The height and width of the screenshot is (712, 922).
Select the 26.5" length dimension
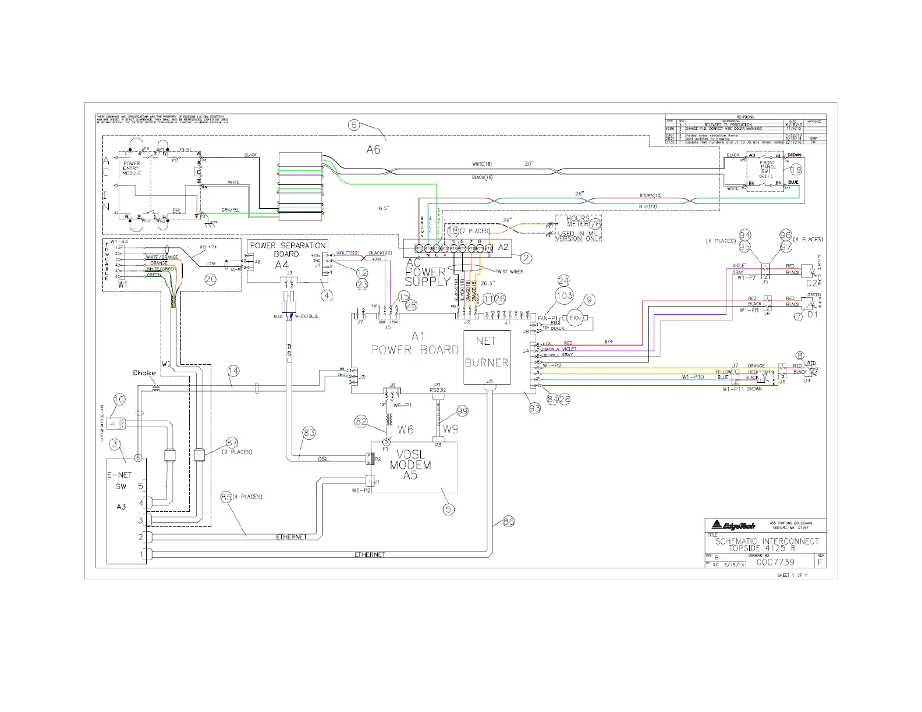tap(487, 284)
